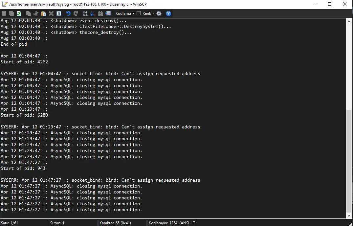Open the Replace text tool
The image size is (353, 226).
[x=93, y=13]
